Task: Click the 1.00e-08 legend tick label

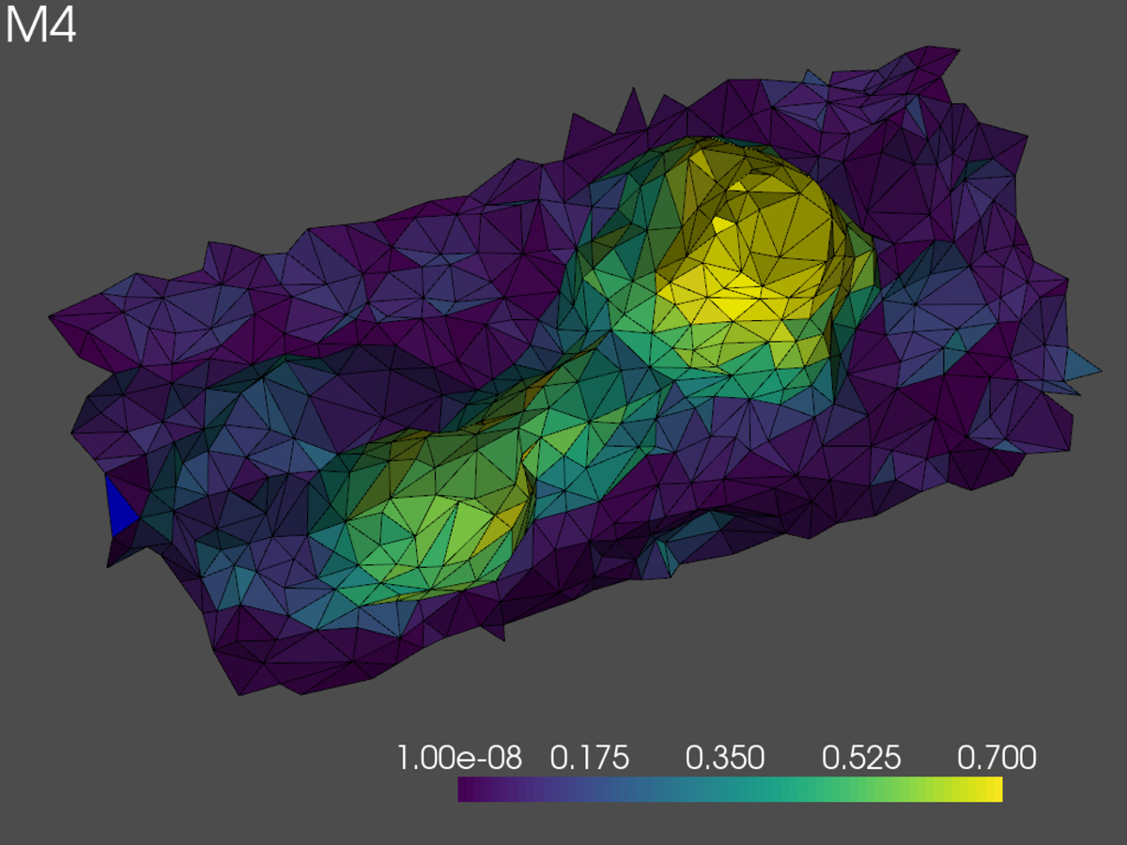Action: [x=459, y=758]
